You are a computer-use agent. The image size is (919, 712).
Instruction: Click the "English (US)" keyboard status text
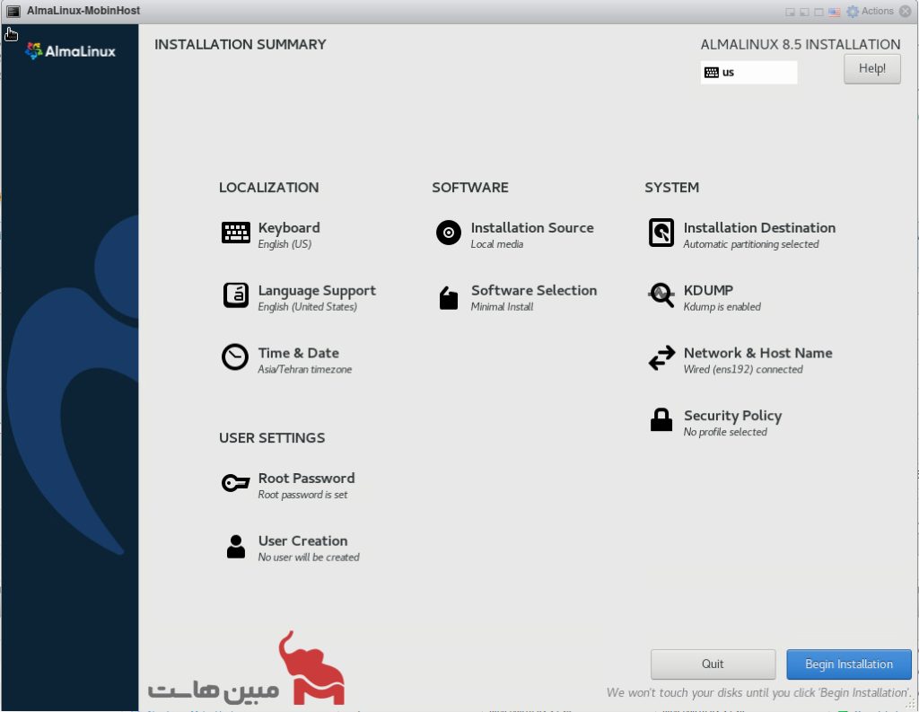(x=284, y=244)
